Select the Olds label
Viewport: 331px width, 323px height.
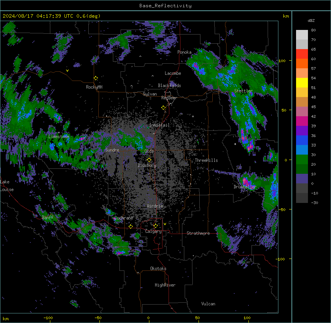click(149, 151)
